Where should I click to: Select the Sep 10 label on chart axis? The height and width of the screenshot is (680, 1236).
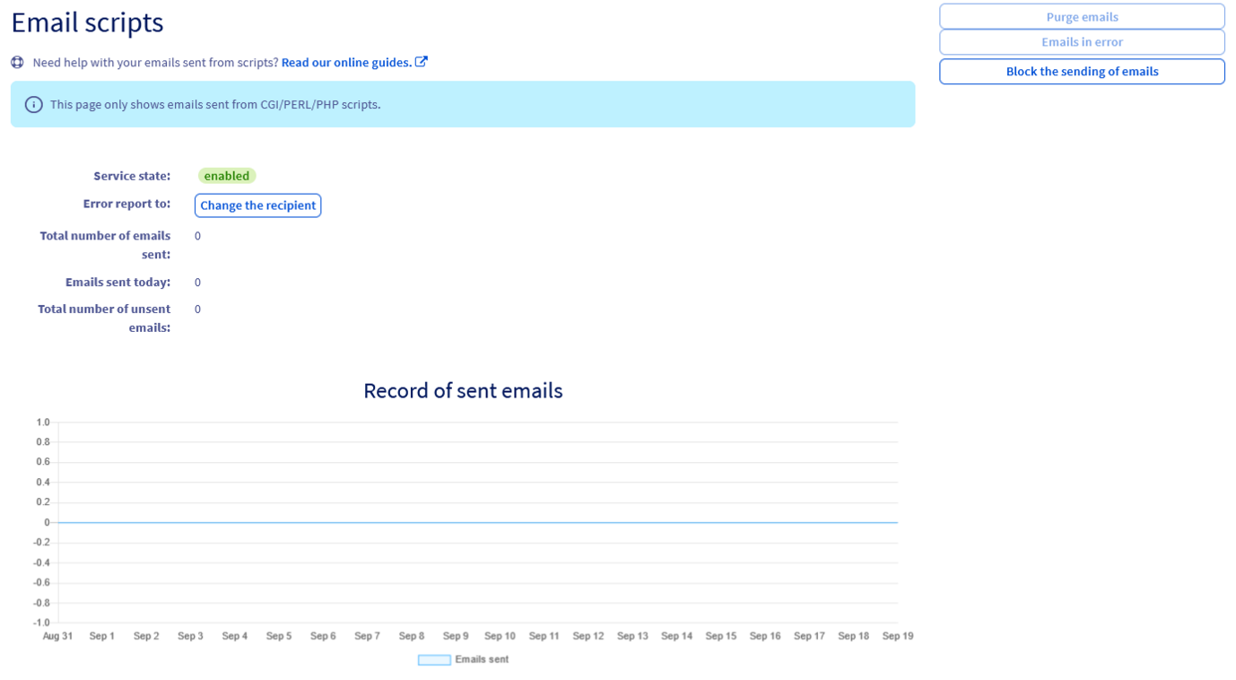tap(500, 636)
